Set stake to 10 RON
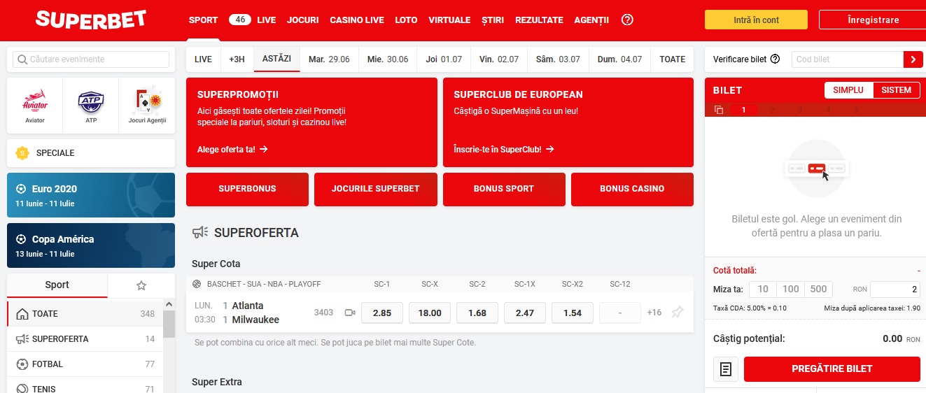 click(x=763, y=289)
